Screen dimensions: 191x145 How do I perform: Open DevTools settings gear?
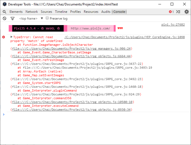click(x=186, y=12)
